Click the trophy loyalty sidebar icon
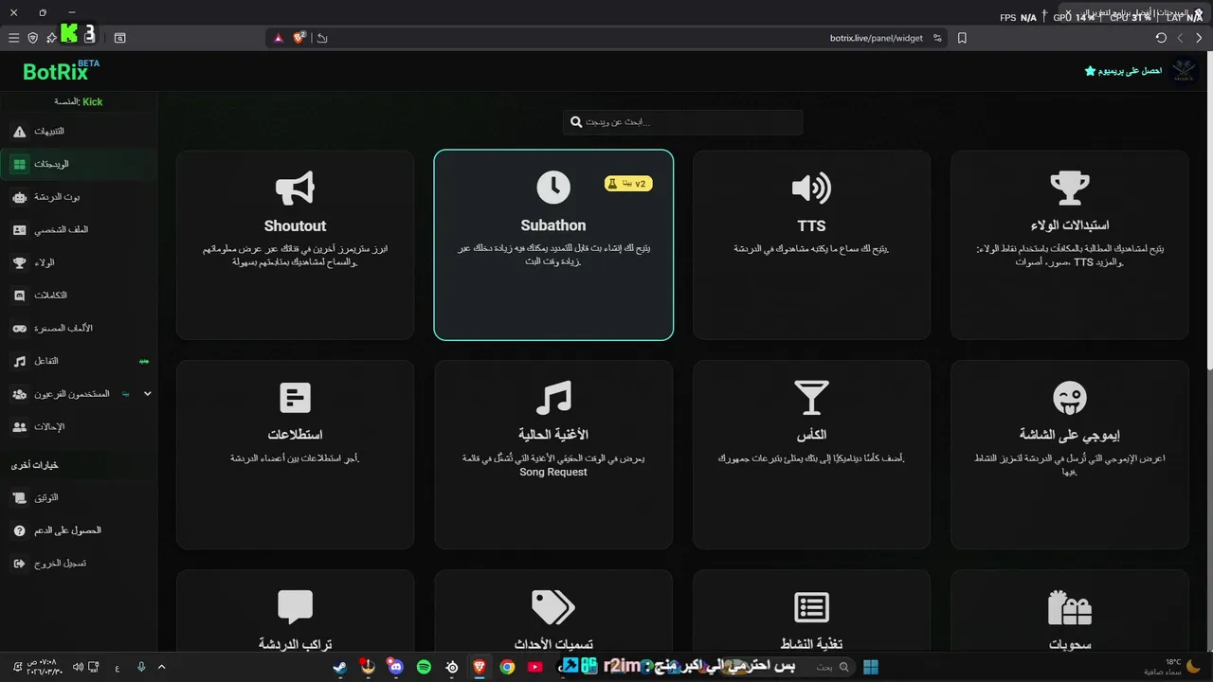The image size is (1213, 682). coord(19,262)
